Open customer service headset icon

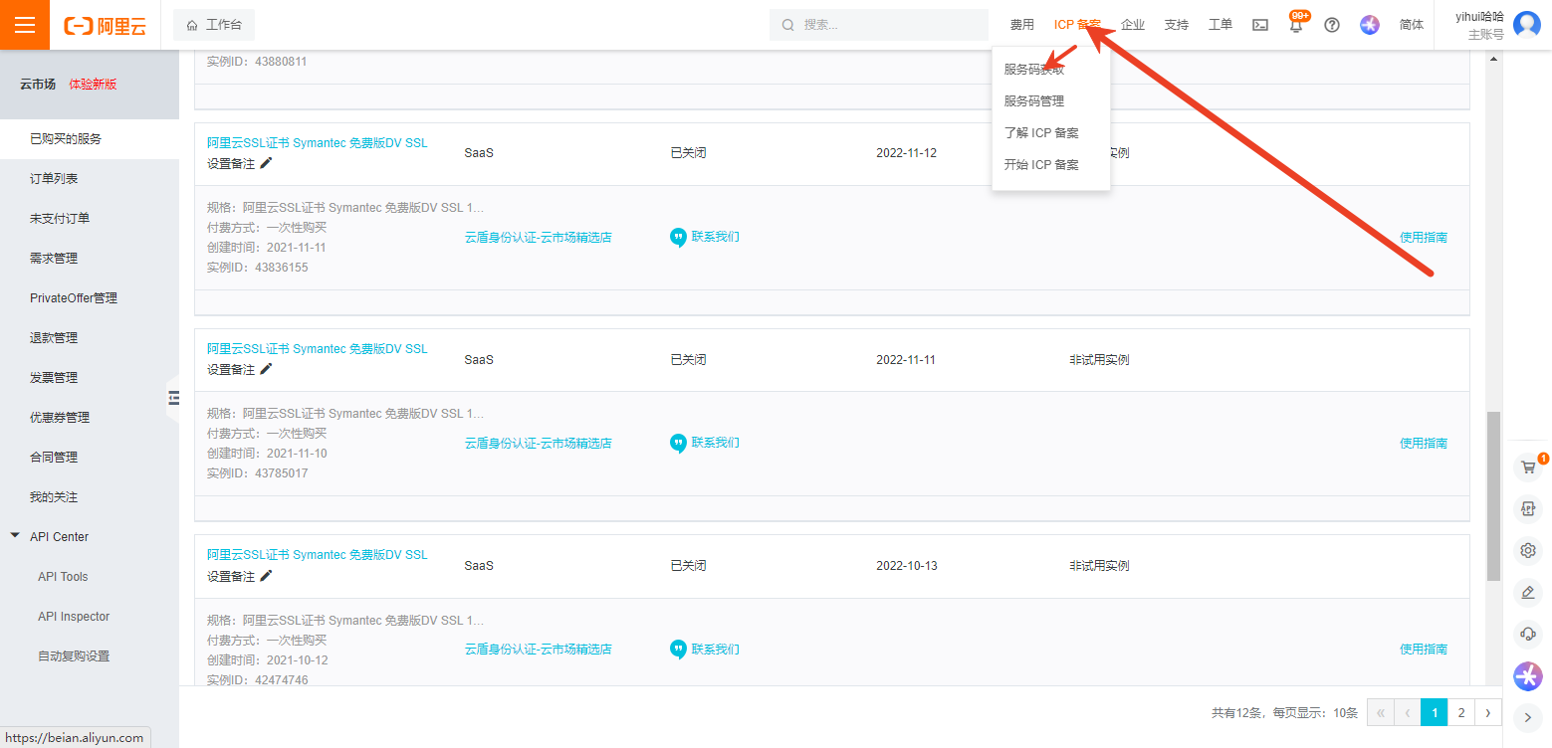[x=1528, y=634]
